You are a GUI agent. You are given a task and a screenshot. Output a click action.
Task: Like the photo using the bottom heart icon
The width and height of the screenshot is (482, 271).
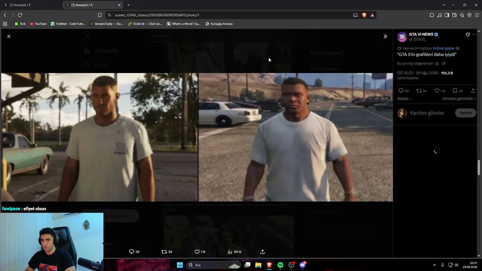click(197, 252)
